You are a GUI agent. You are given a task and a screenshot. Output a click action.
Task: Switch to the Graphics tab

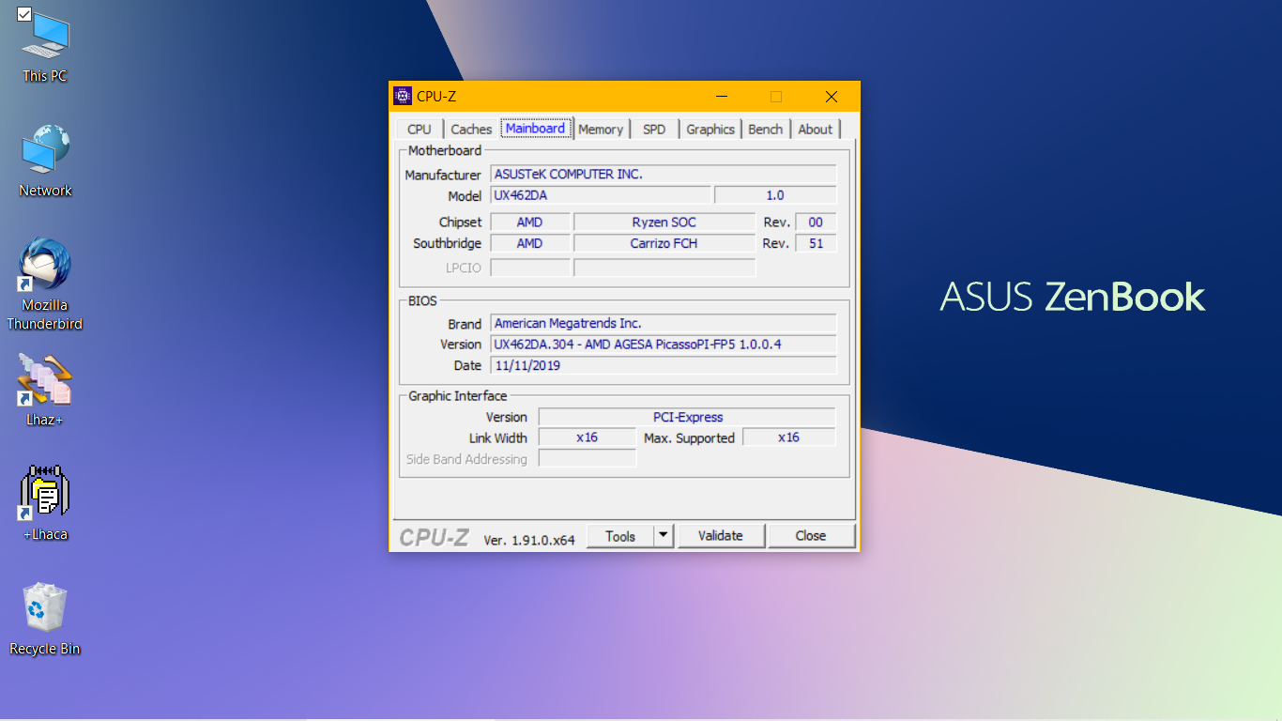(710, 130)
